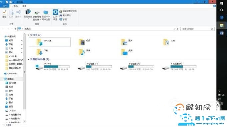This screenshot has height=127, width=227.
Task: Click the refresh button in address bar
Action: [177, 29]
